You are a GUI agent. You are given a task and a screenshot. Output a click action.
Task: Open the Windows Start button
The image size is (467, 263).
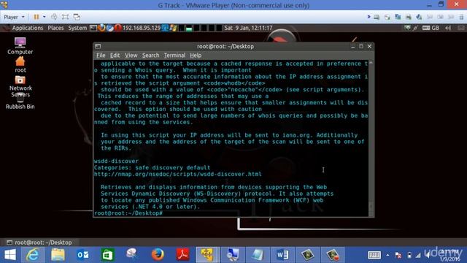coord(10,255)
